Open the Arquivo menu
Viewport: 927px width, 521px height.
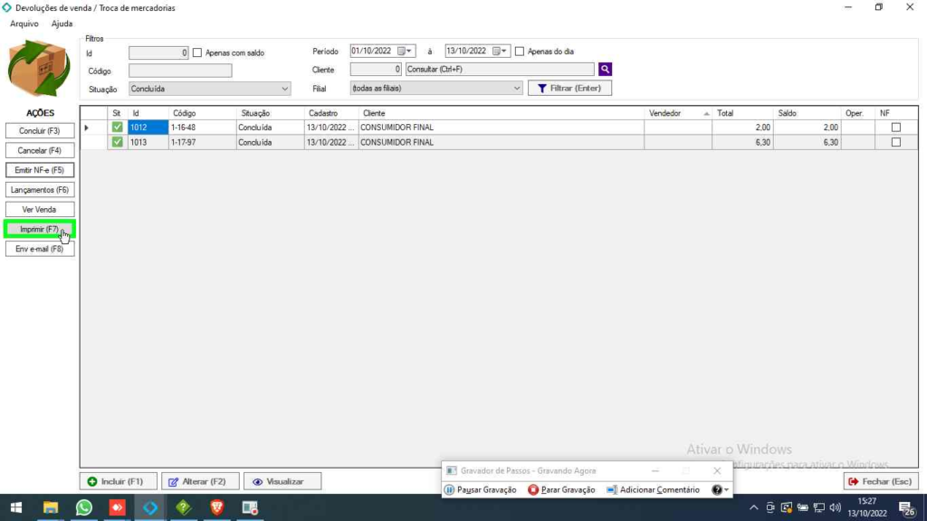coord(24,24)
